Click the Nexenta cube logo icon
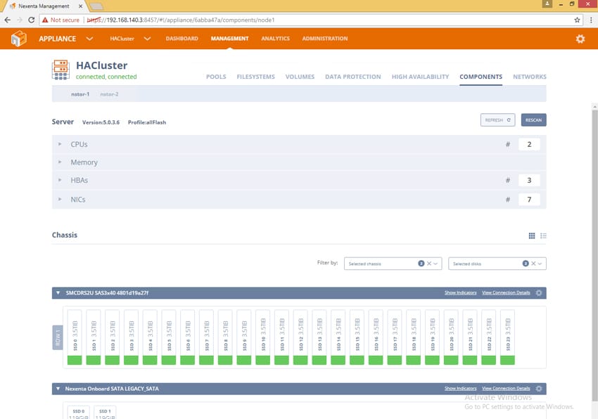The image size is (598, 419). tap(19, 39)
